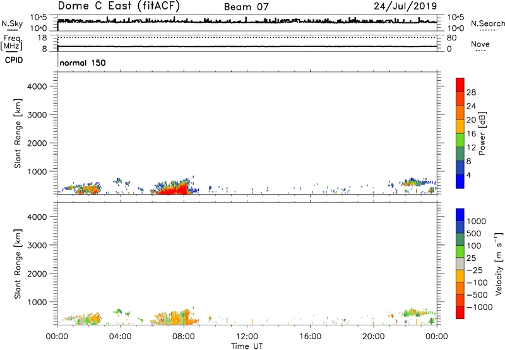Pick the red swatch above 28 dB
This screenshot has height=350, width=505.
[x=460, y=85]
